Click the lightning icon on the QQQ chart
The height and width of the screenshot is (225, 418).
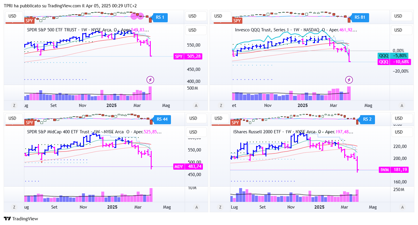tap(349, 79)
